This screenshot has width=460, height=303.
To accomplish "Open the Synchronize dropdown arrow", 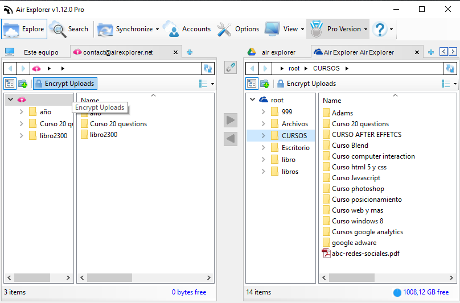I will tap(157, 30).
